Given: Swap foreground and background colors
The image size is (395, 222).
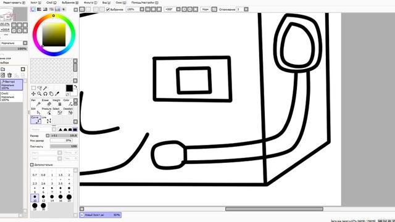Looking at the screenshot, I should tap(75, 86).
